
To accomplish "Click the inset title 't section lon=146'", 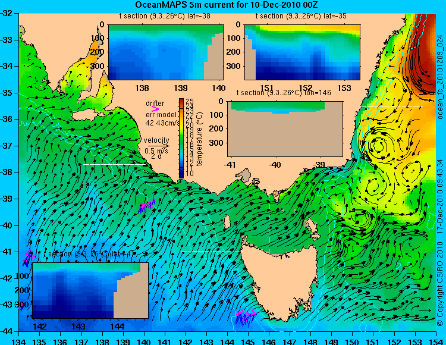I will pyautogui.click(x=284, y=93).
